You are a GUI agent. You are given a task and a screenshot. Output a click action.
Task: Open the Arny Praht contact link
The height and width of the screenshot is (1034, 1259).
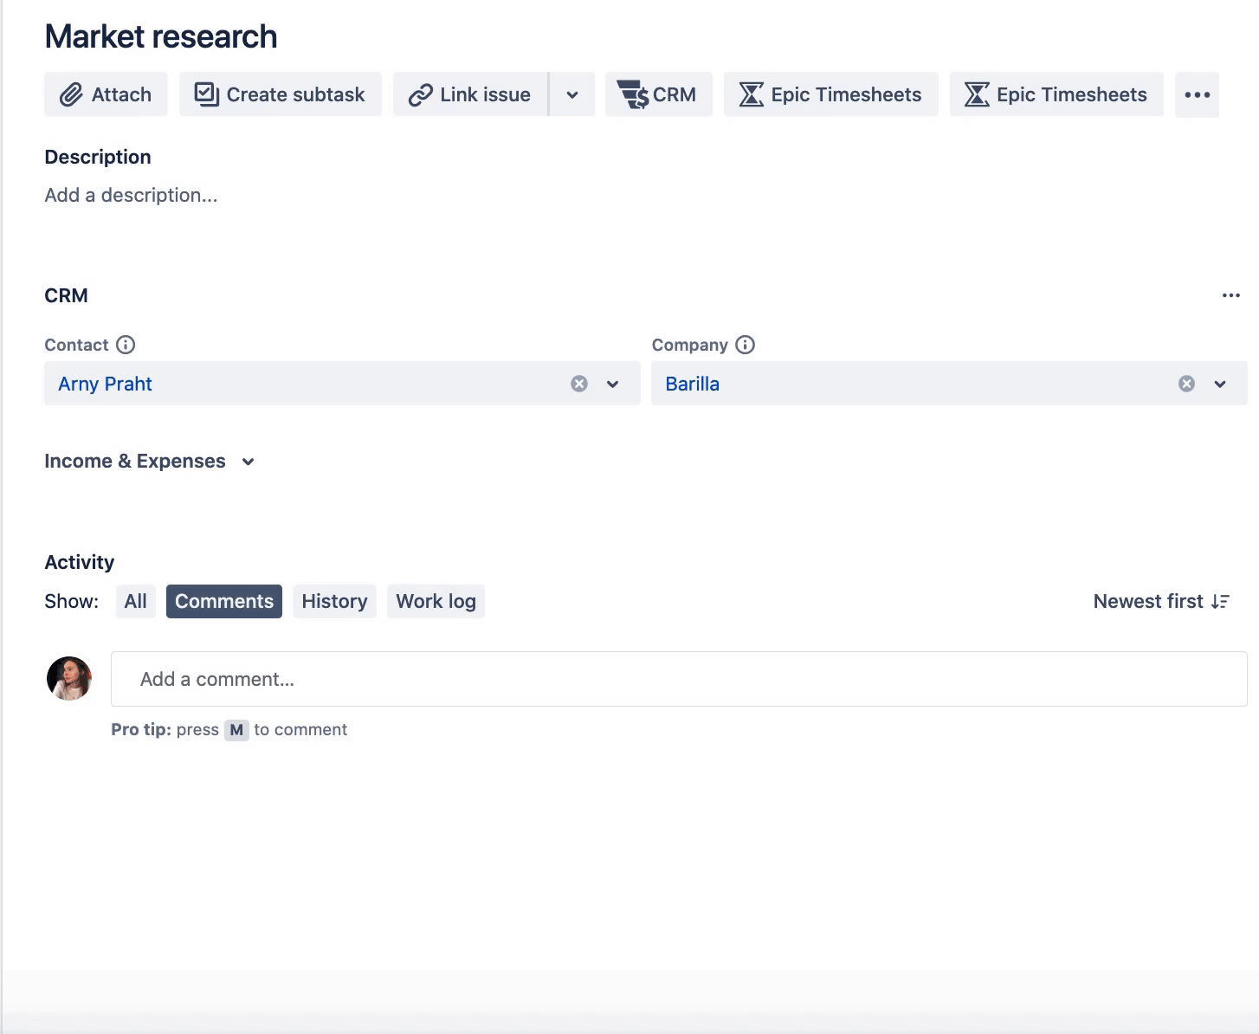click(104, 383)
